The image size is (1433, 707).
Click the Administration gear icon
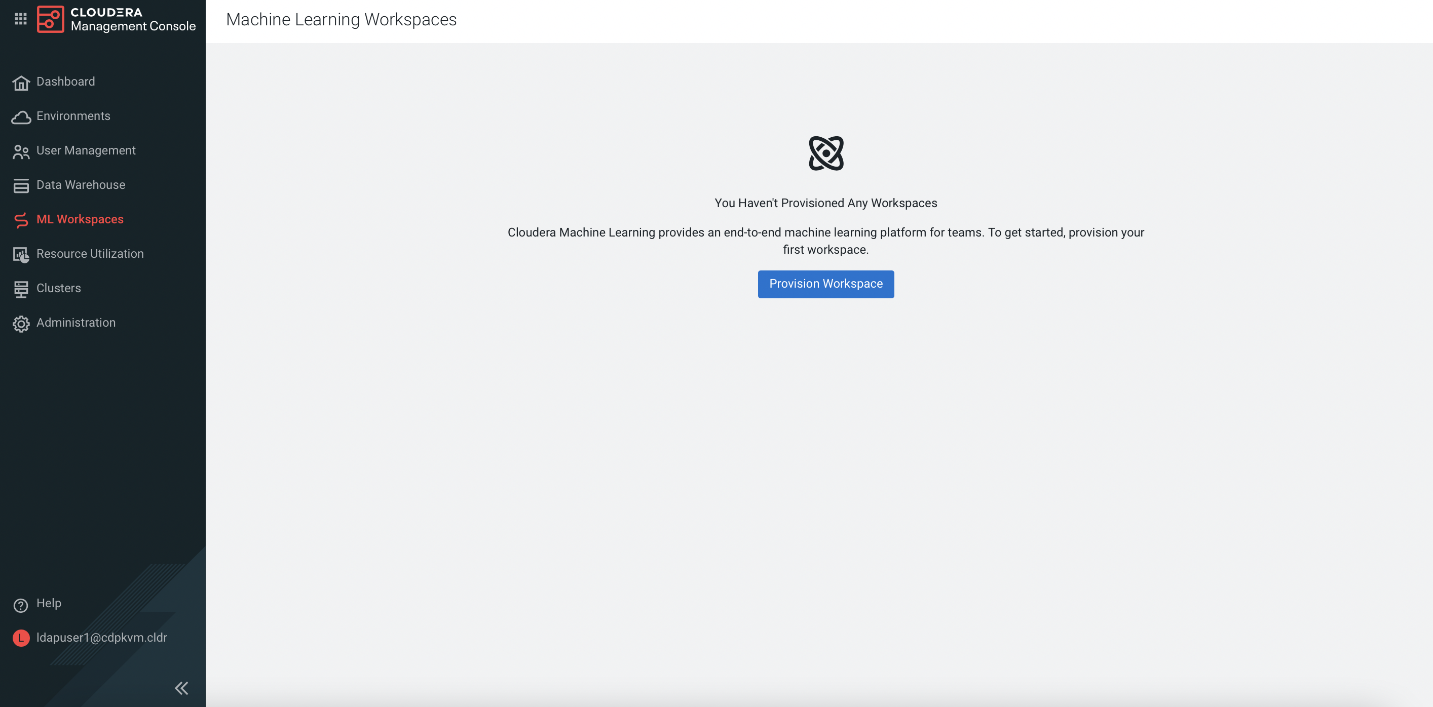click(x=21, y=324)
